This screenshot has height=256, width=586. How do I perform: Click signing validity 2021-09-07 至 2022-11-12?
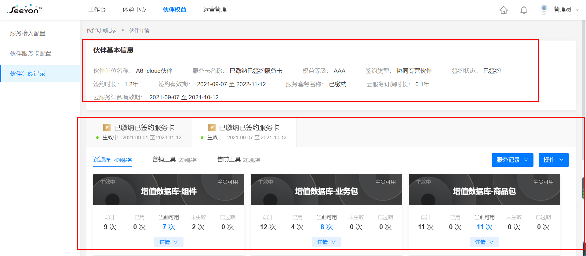click(x=231, y=84)
